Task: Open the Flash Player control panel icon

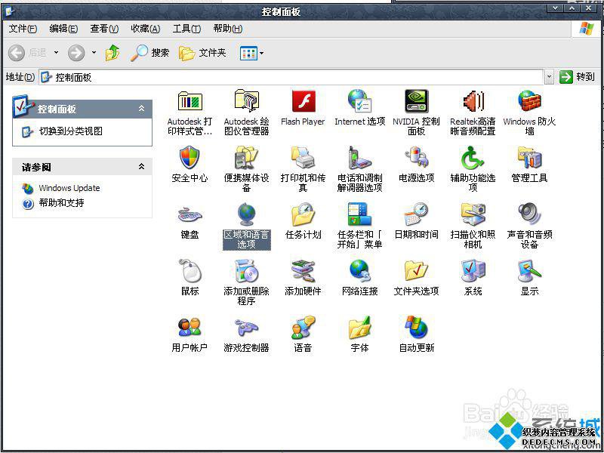Action: [303, 102]
